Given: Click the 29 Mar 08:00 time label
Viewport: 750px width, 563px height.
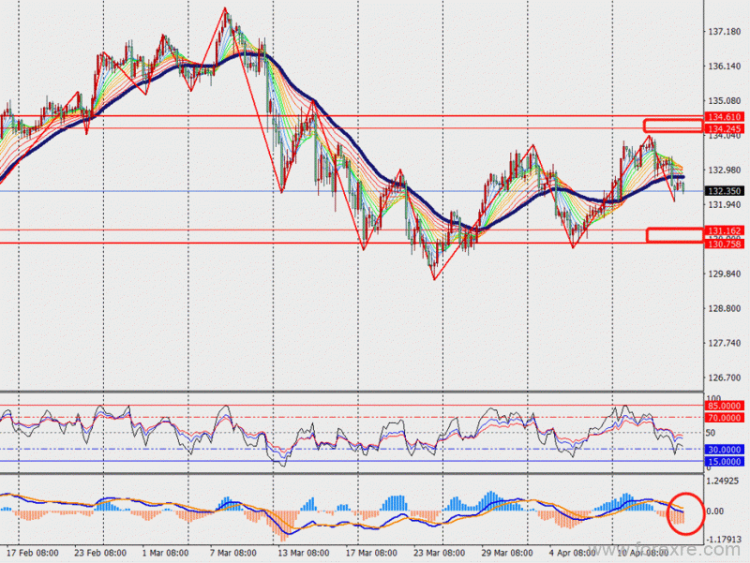Looking at the screenshot, I should pyautogui.click(x=507, y=553).
